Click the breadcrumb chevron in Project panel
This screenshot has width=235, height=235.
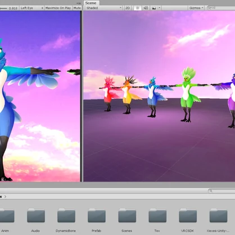tap(5, 197)
